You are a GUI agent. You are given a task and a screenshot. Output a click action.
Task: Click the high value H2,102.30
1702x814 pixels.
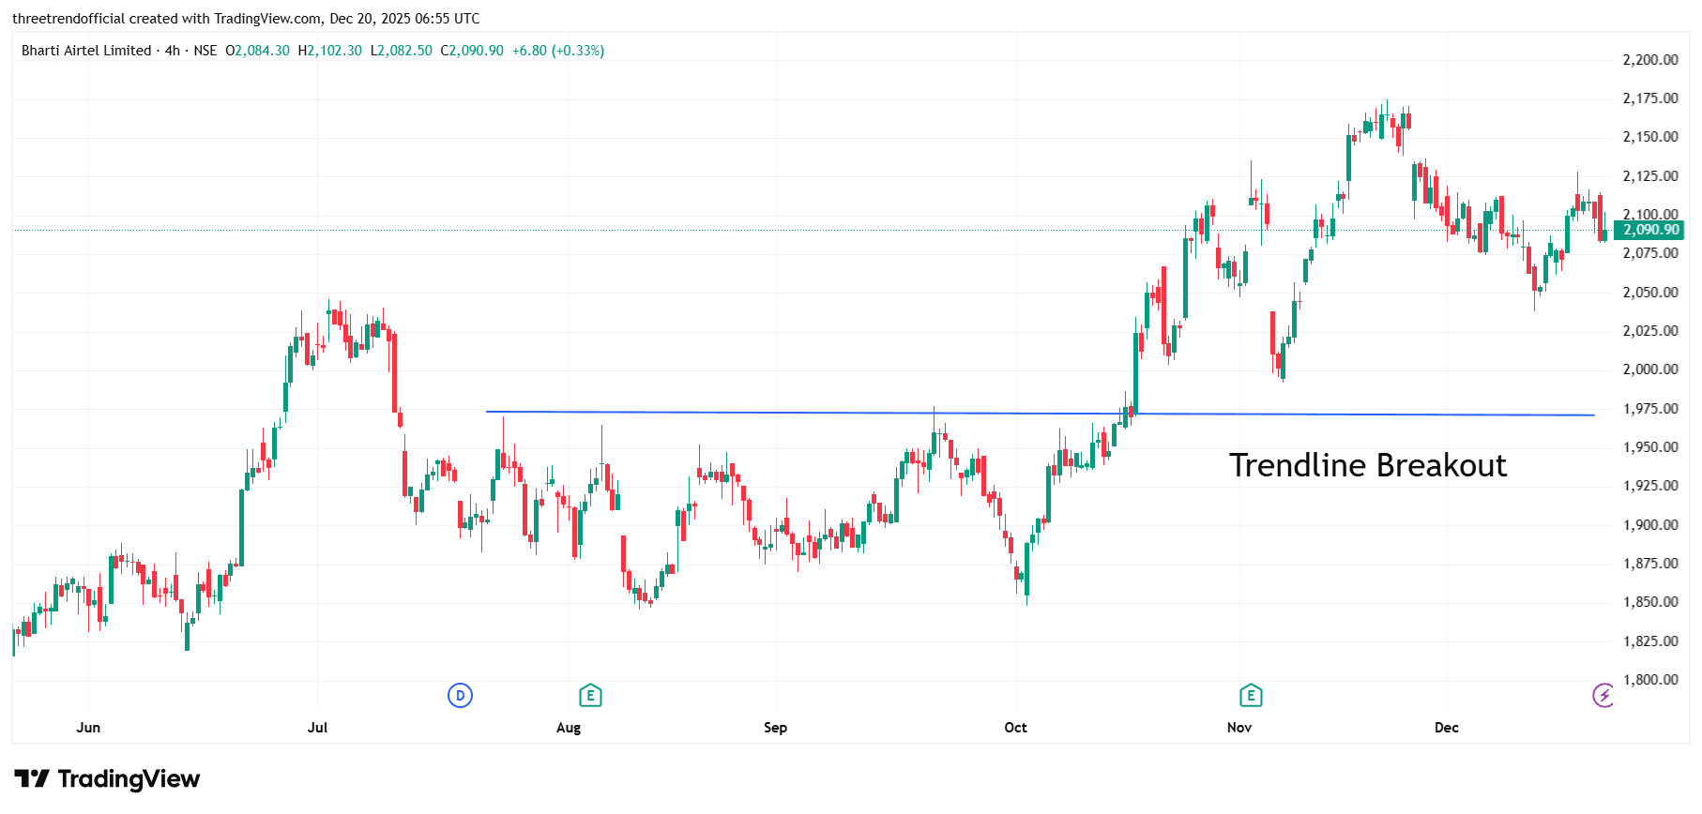329,51
